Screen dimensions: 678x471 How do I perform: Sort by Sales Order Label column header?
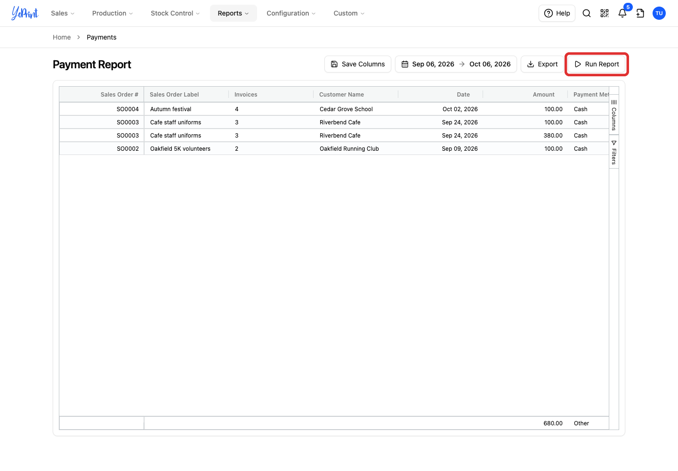coord(186,94)
